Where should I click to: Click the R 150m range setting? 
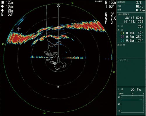pyautogui.click(x=111, y=2)
